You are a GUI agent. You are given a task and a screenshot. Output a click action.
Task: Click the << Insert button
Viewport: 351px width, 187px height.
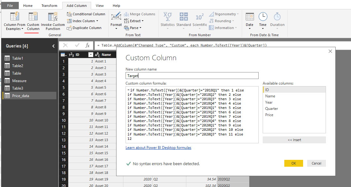tap(294, 140)
